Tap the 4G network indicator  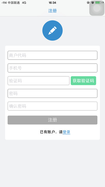pyautogui.click(x=24, y=3)
